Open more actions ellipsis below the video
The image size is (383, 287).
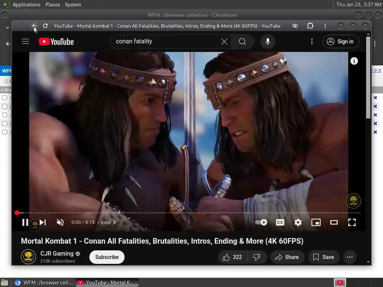350,257
